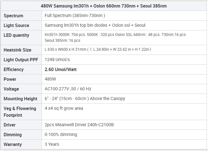The image size is (208, 151).
Task: Select the Light Output PPF label
Action: [21, 60]
